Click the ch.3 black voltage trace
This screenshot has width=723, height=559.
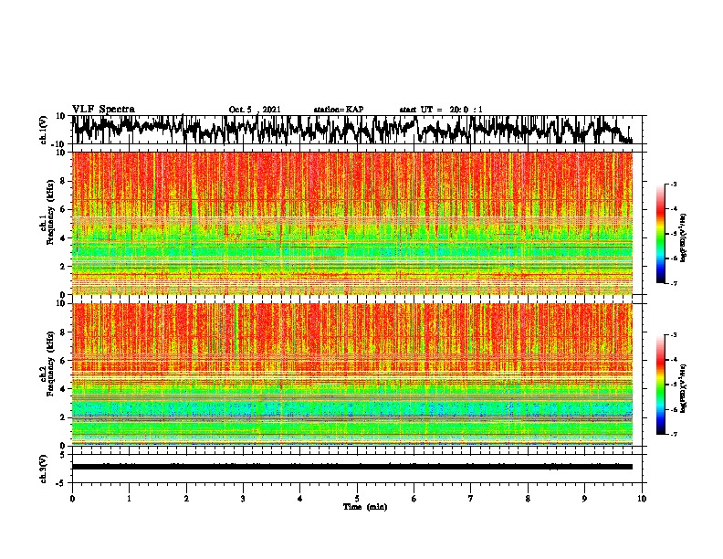click(352, 467)
